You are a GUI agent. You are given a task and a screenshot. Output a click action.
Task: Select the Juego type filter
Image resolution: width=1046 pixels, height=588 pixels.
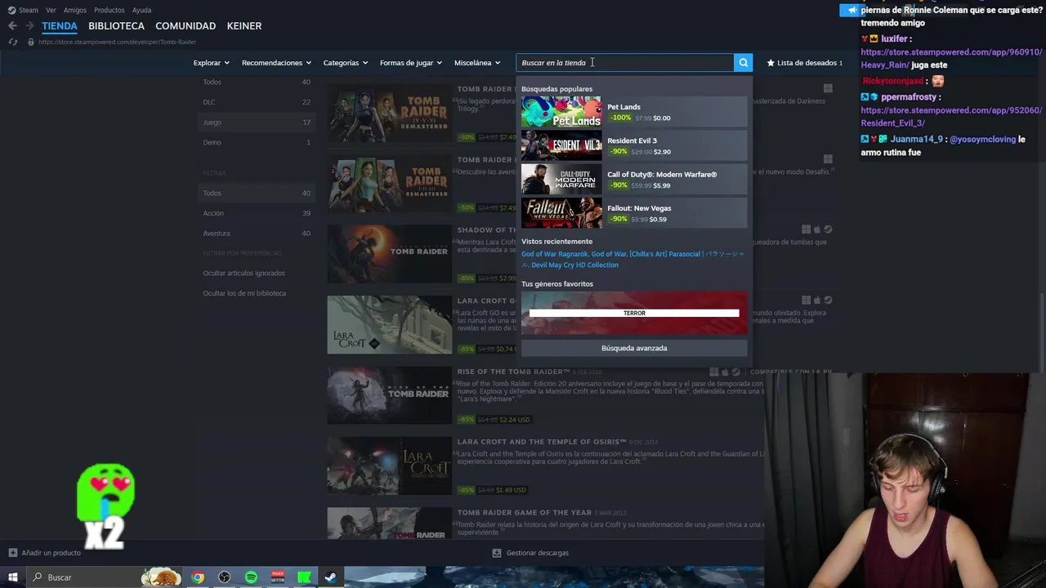256,122
